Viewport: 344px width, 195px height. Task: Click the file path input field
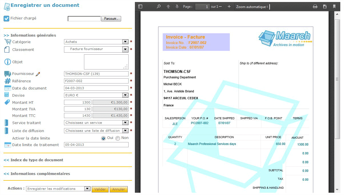click(84, 19)
